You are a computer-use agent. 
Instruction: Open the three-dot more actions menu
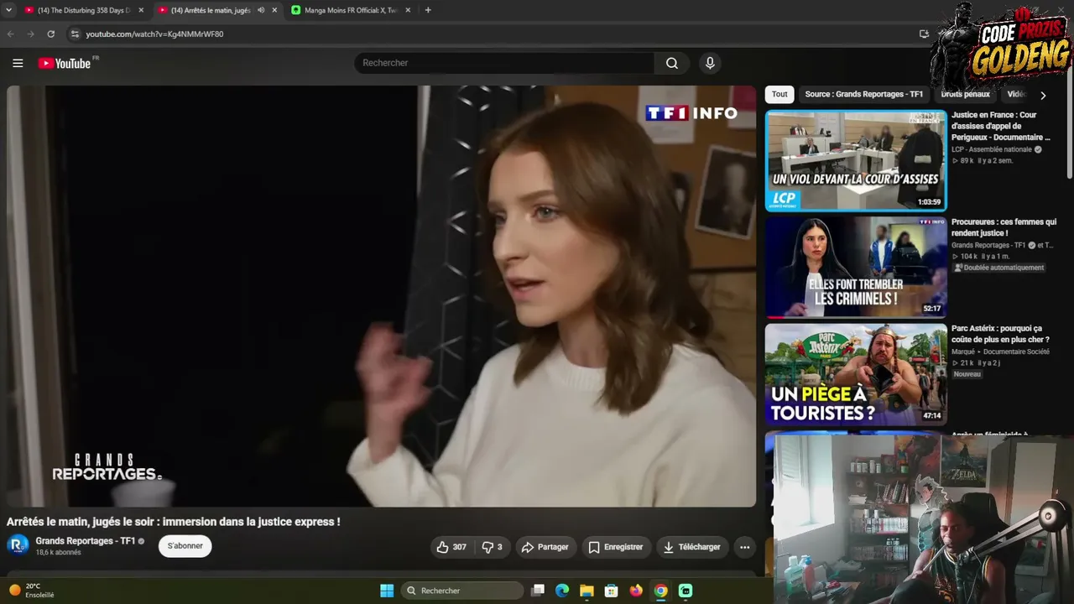pos(744,547)
